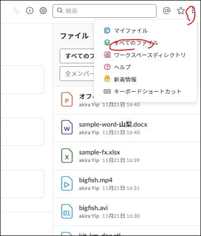201x236 pixels.
Task: Open the Word icon for sample-word-山梨.docx
Action: [67, 127]
